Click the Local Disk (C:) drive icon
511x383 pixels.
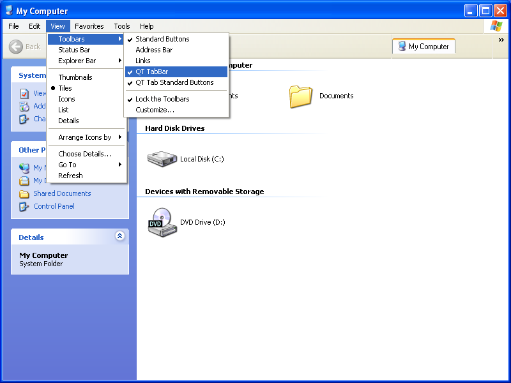(x=162, y=159)
